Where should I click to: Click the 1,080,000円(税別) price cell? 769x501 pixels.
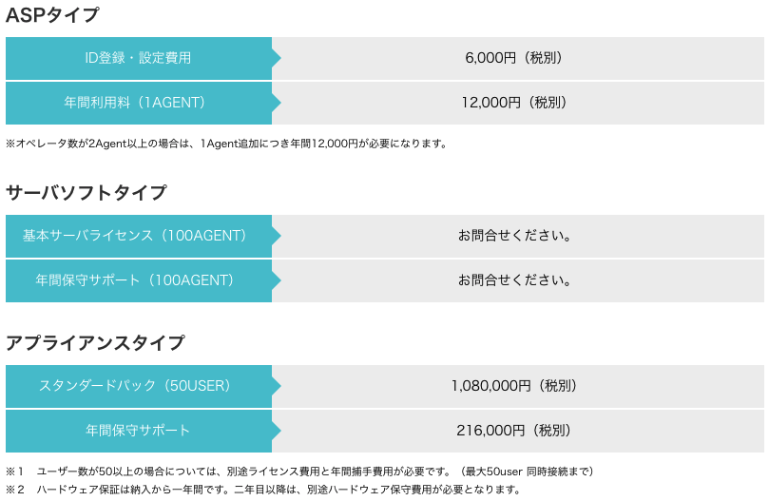click(518, 386)
